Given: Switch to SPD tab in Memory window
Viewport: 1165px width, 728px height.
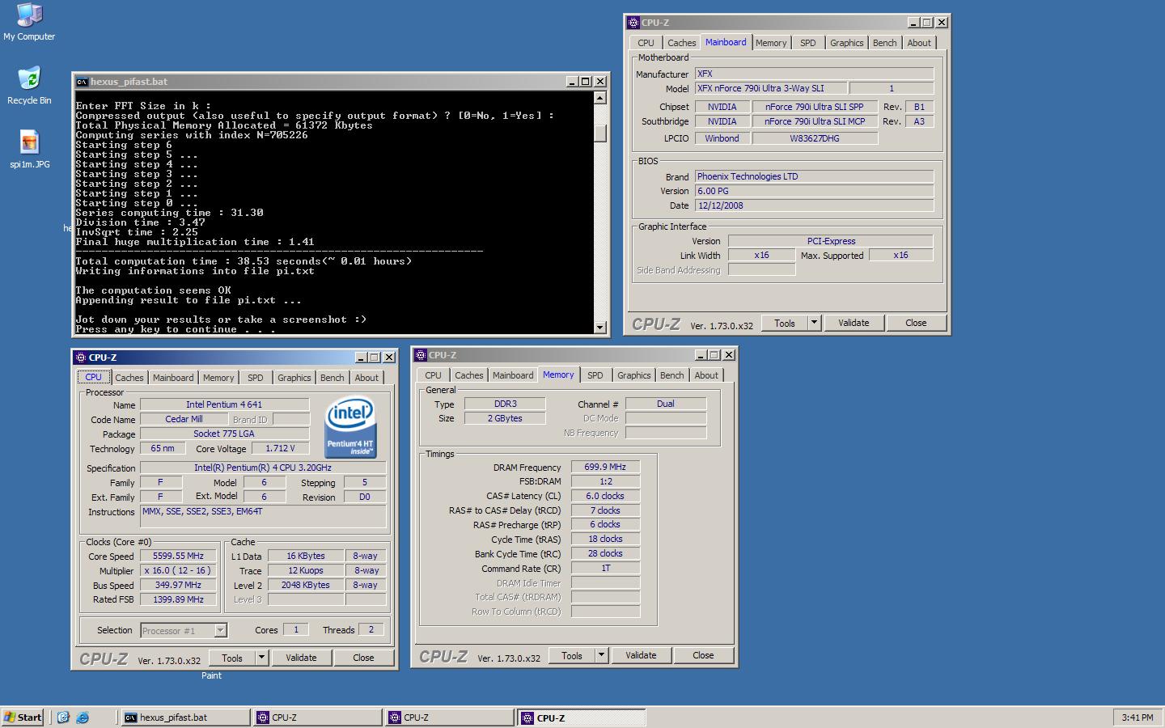Looking at the screenshot, I should click(595, 375).
